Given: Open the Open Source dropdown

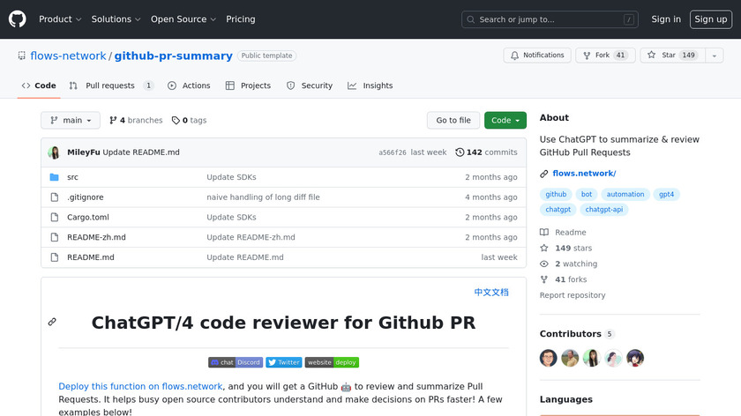Looking at the screenshot, I should (x=183, y=19).
